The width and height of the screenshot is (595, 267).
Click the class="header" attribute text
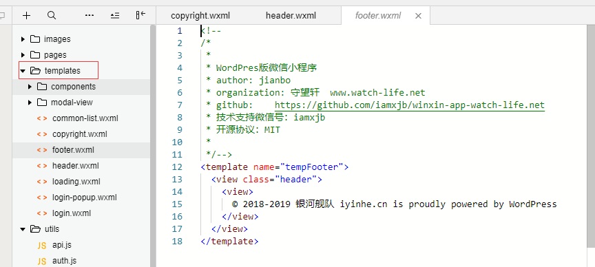pyautogui.click(x=280, y=180)
